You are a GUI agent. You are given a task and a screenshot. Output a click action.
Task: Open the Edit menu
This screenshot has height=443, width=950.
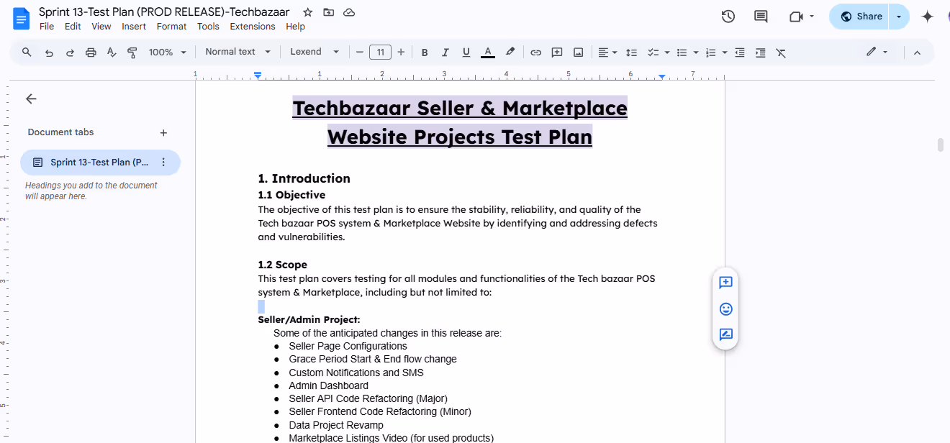(x=73, y=27)
